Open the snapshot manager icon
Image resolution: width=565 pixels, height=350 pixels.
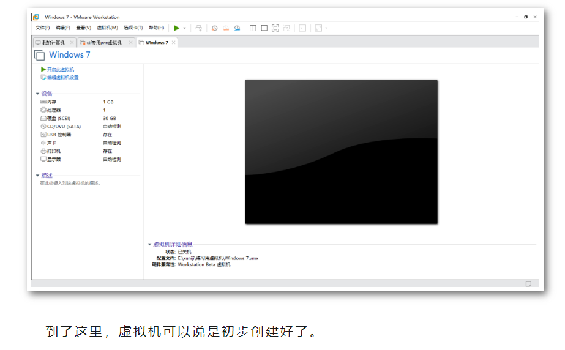pyautogui.click(x=237, y=28)
